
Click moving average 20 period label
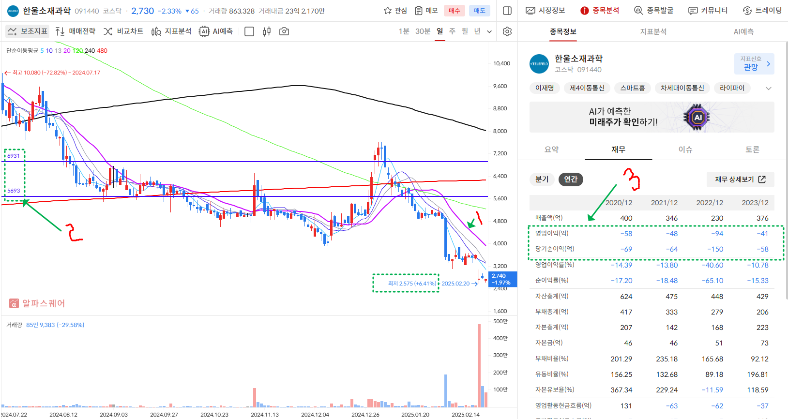point(67,51)
